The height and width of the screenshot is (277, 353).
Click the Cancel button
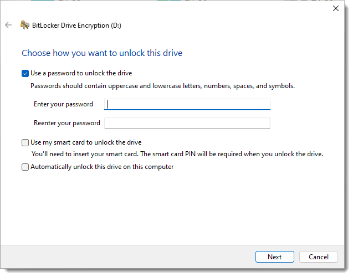pos(319,257)
